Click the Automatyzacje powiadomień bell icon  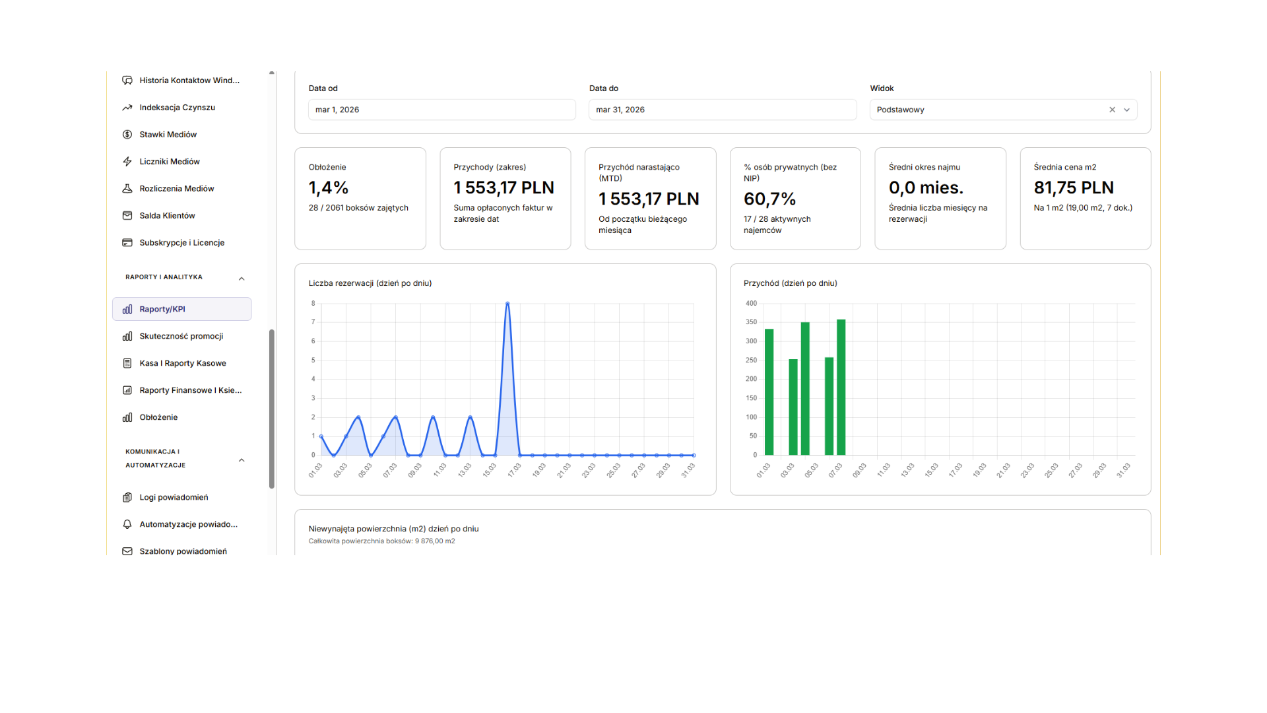click(x=127, y=524)
